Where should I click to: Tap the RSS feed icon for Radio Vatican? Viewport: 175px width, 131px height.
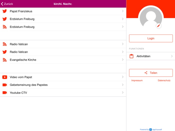click(x=4, y=44)
